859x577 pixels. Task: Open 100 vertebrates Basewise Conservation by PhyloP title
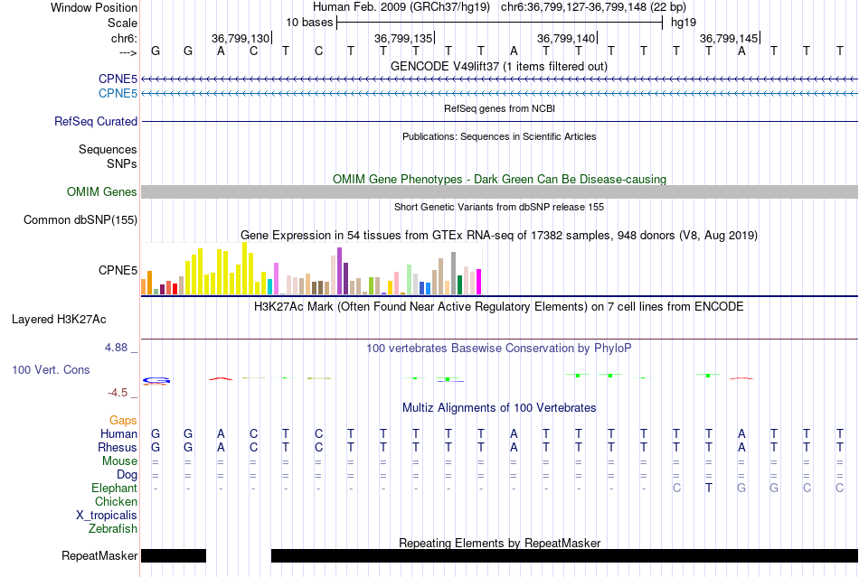[499, 348]
